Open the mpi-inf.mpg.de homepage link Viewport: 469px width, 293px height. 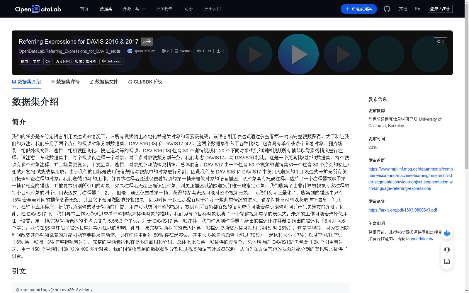[x=410, y=179]
